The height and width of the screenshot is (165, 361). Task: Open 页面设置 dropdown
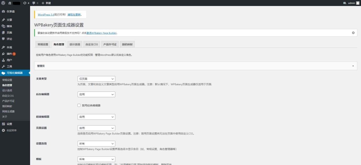pos(96,128)
